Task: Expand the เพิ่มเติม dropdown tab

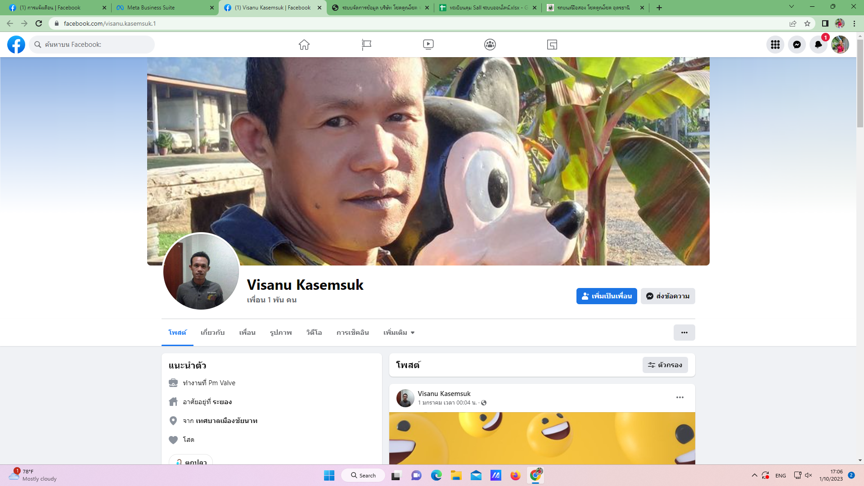Action: [x=399, y=333]
